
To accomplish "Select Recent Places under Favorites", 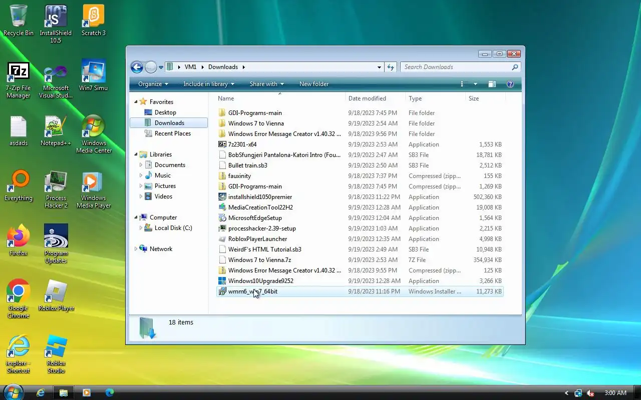I will tap(173, 133).
